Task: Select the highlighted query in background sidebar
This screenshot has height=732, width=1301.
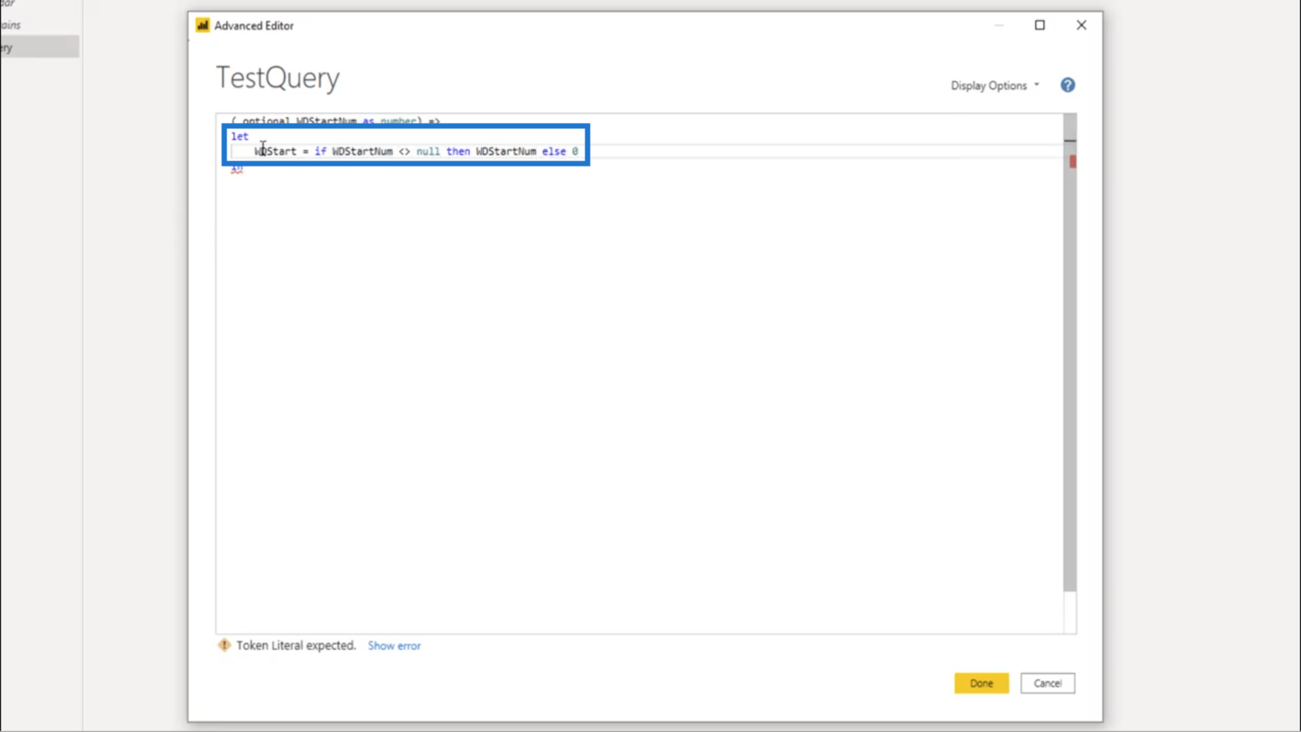Action: 39,47
